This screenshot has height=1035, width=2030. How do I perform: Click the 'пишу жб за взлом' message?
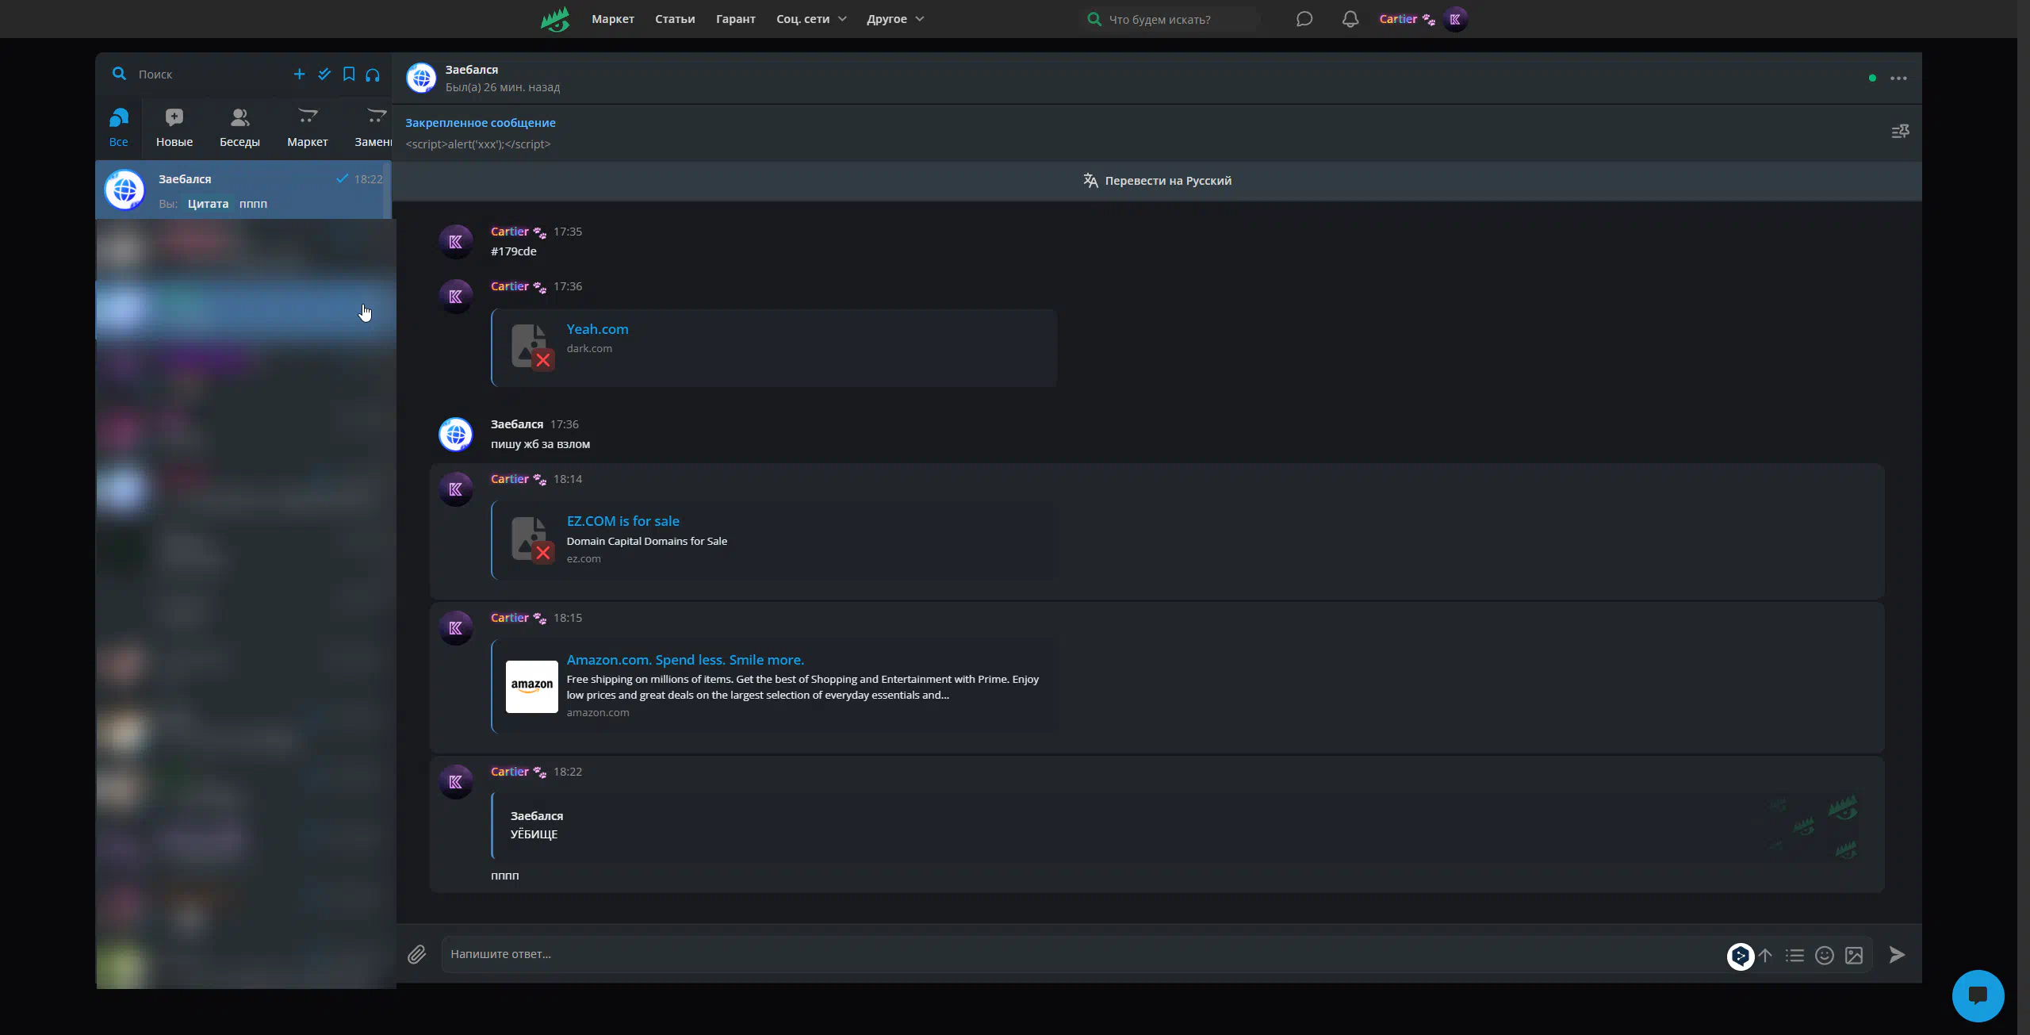(x=540, y=444)
